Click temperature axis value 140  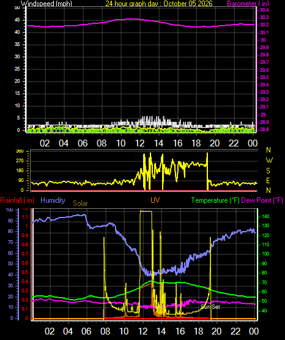point(265,216)
